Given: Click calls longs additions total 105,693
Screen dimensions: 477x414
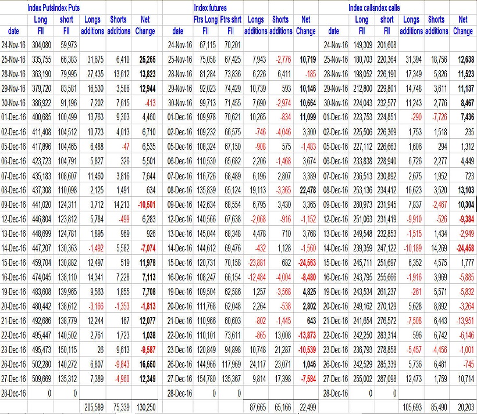Looking at the screenshot, I should (412, 407).
